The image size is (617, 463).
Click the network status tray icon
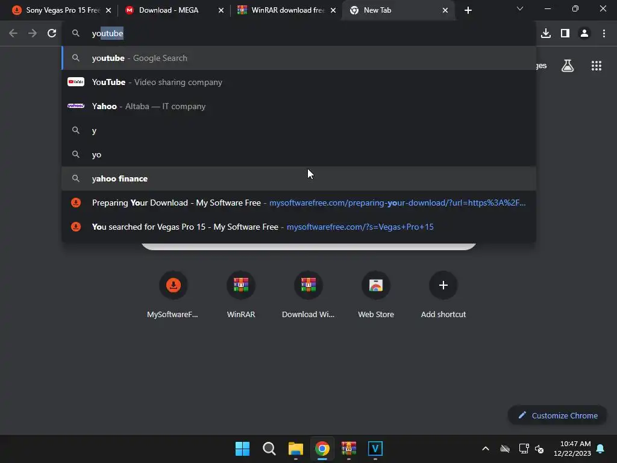click(524, 449)
